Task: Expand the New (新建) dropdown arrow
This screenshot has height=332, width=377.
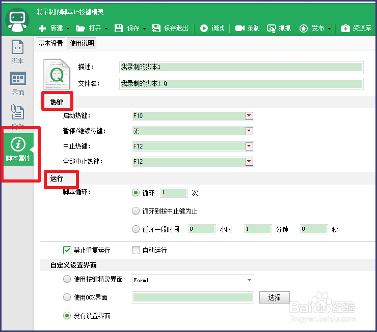Action: tap(68, 28)
